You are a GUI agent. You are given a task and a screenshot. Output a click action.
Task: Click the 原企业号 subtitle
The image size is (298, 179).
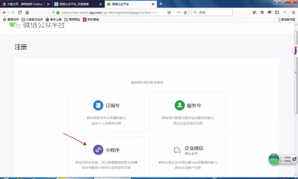pos(191,154)
